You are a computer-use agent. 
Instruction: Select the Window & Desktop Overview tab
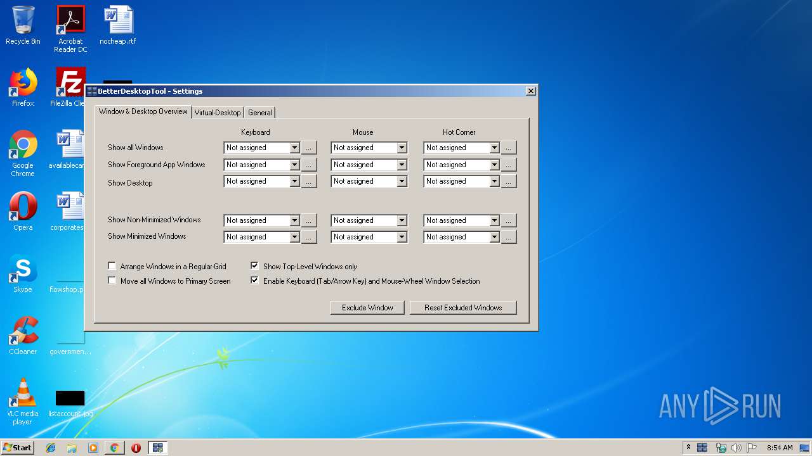(143, 111)
